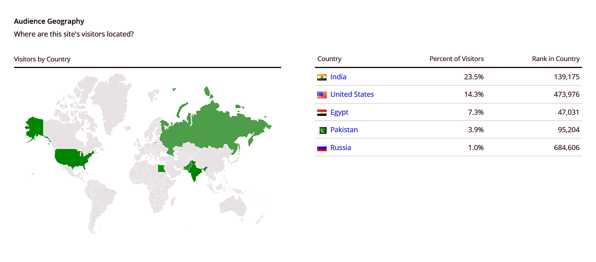
Task: Click the Pakistan flag icon
Action: pos(322,130)
